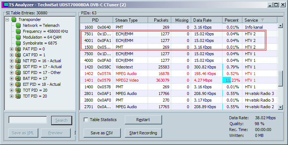This screenshot has height=145, width=288.
Task: Select the HTV 1 PMT row PID 1400
Action: [179, 87]
